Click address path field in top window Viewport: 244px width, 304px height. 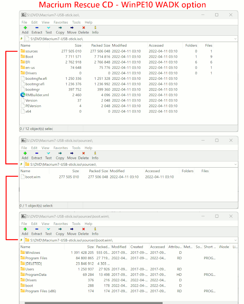[131, 39]
